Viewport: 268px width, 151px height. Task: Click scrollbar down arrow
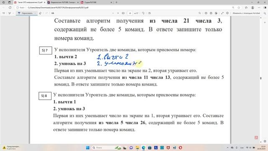coord(260,142)
